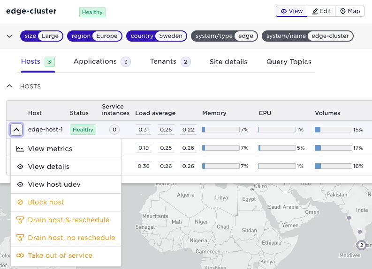Open the Site details tab
This screenshot has width=372, height=269.
coord(228,62)
